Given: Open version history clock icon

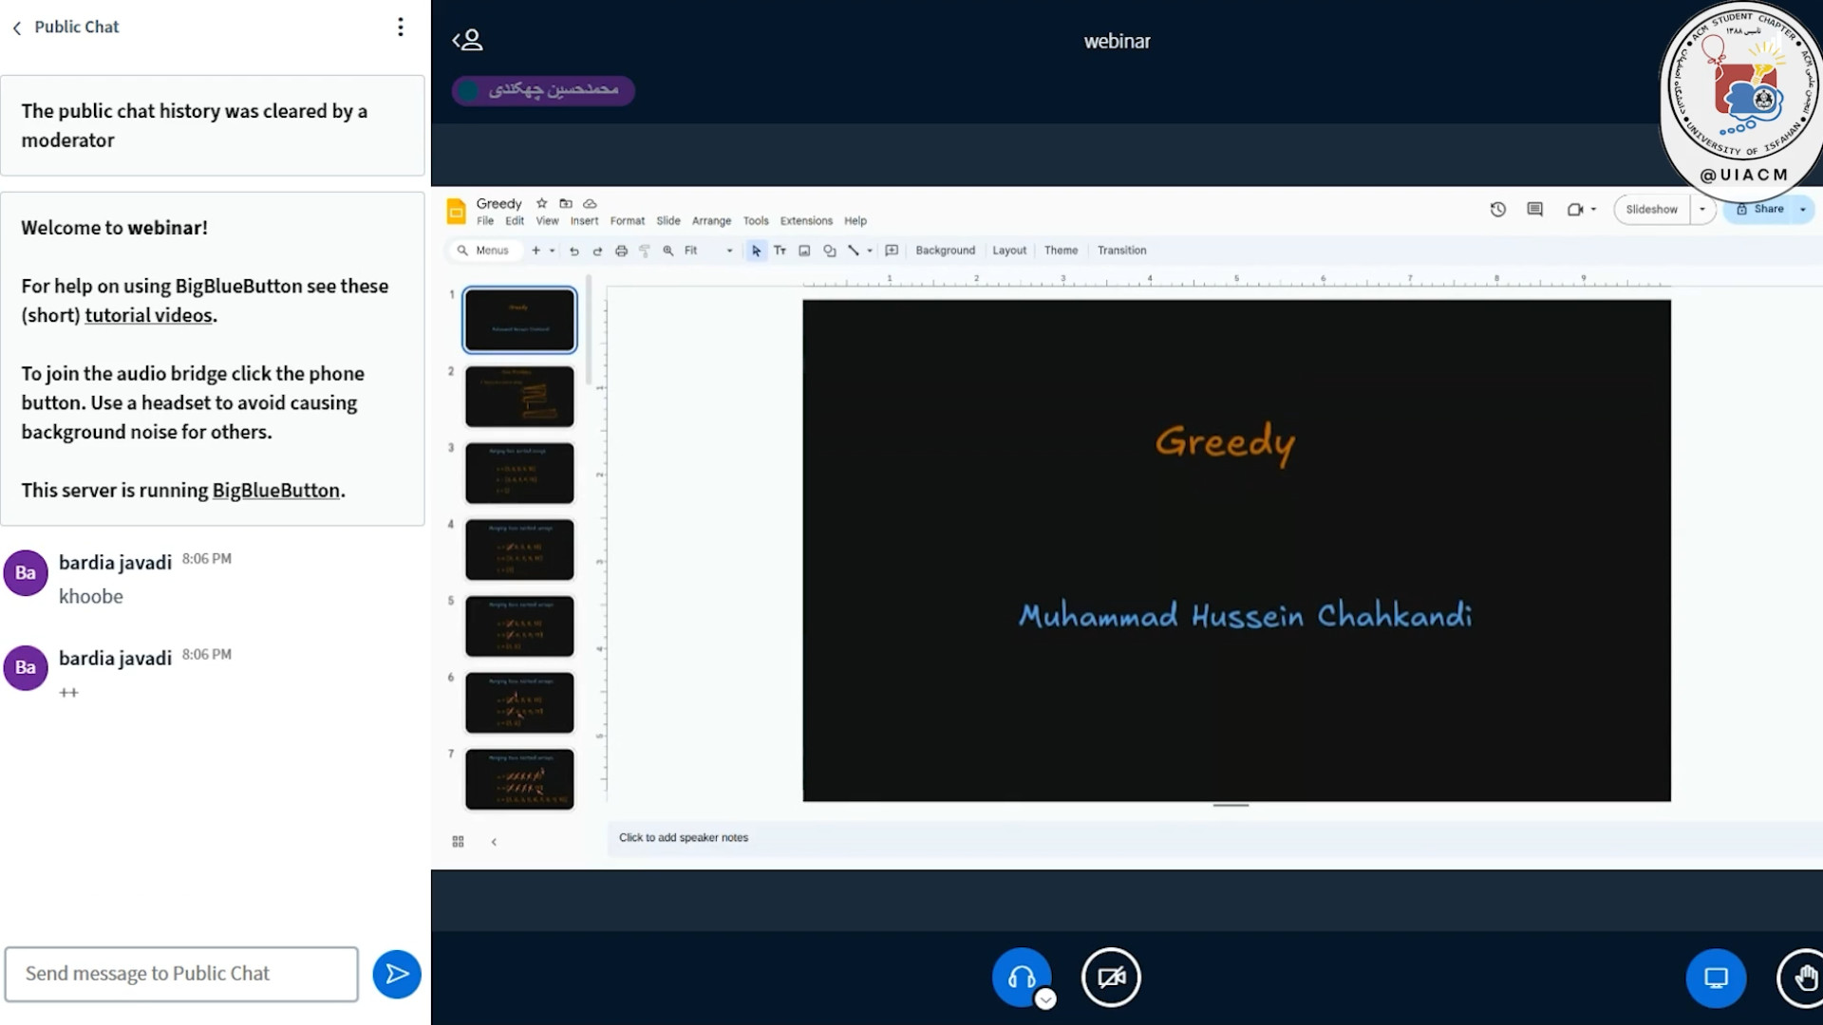Looking at the screenshot, I should pos(1498,209).
